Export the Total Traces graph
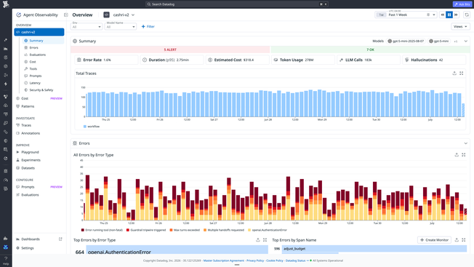The image size is (474, 267). coord(454,73)
